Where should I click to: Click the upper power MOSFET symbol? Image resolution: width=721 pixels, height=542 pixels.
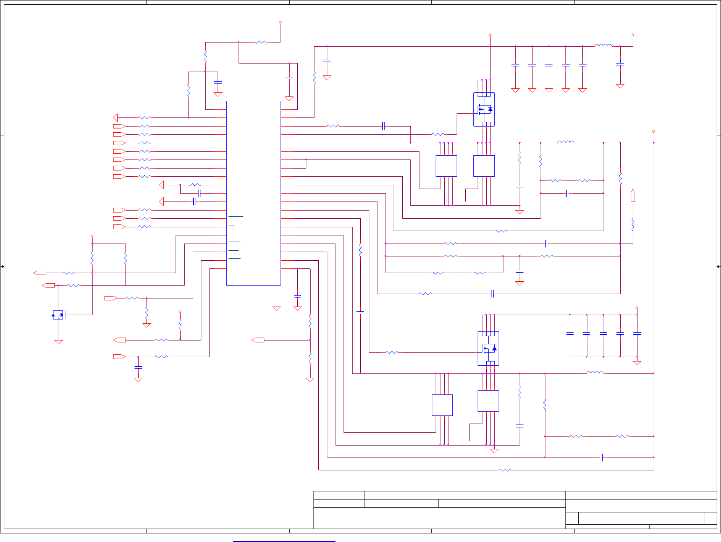pyautogui.click(x=484, y=109)
